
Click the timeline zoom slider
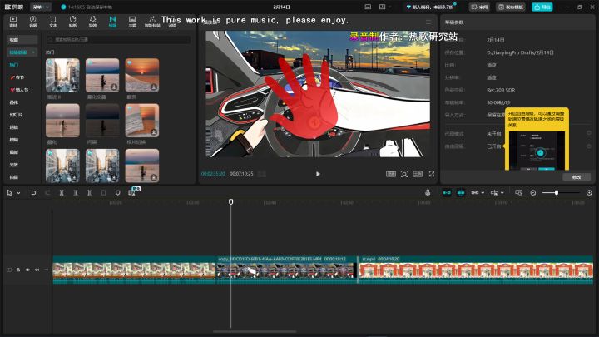tap(557, 192)
